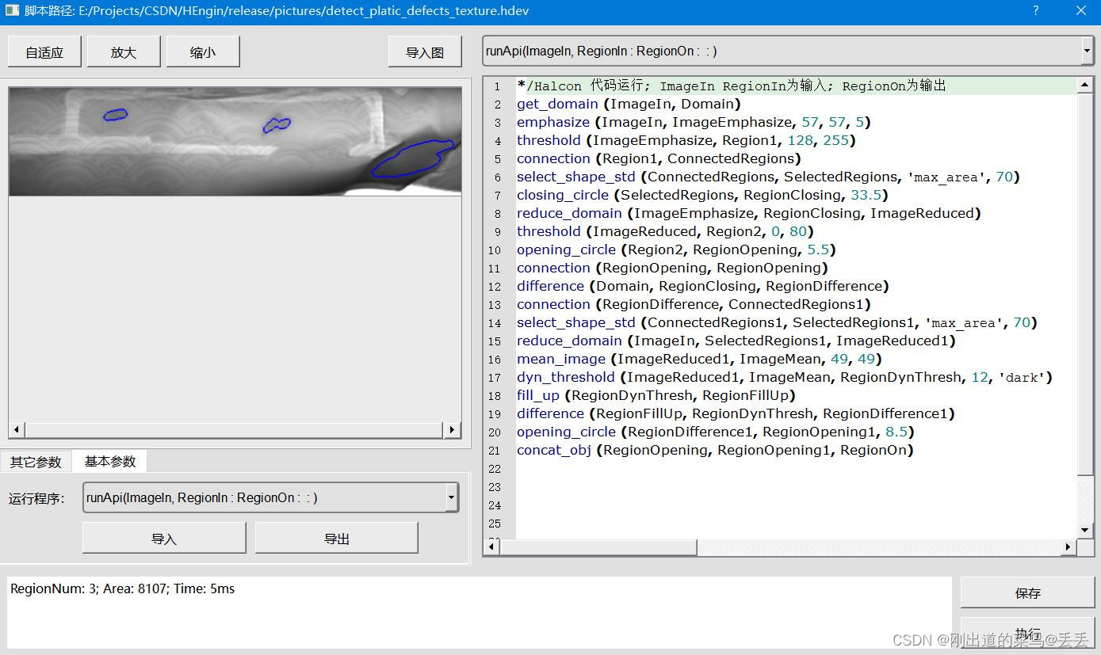Expand the runApi selector beside 运行程序 label

pyautogui.click(x=452, y=497)
